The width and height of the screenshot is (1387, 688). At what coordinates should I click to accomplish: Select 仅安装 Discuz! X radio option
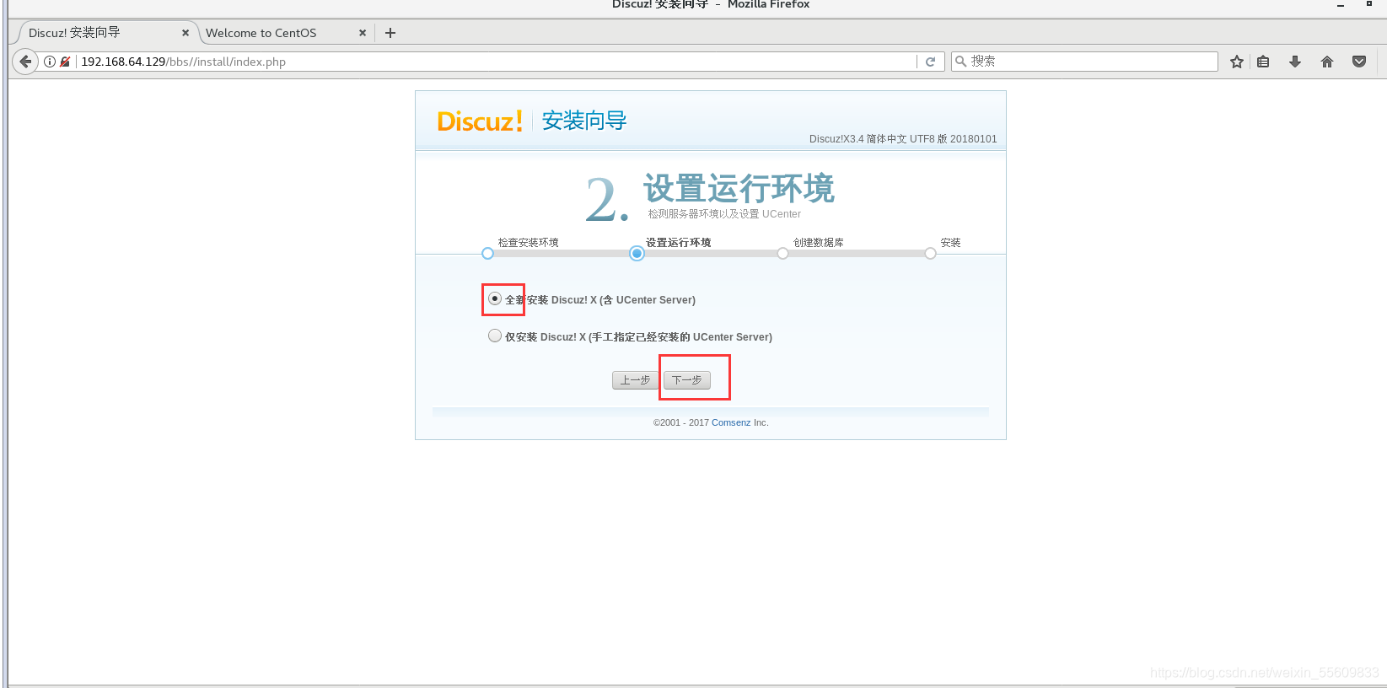tap(495, 336)
